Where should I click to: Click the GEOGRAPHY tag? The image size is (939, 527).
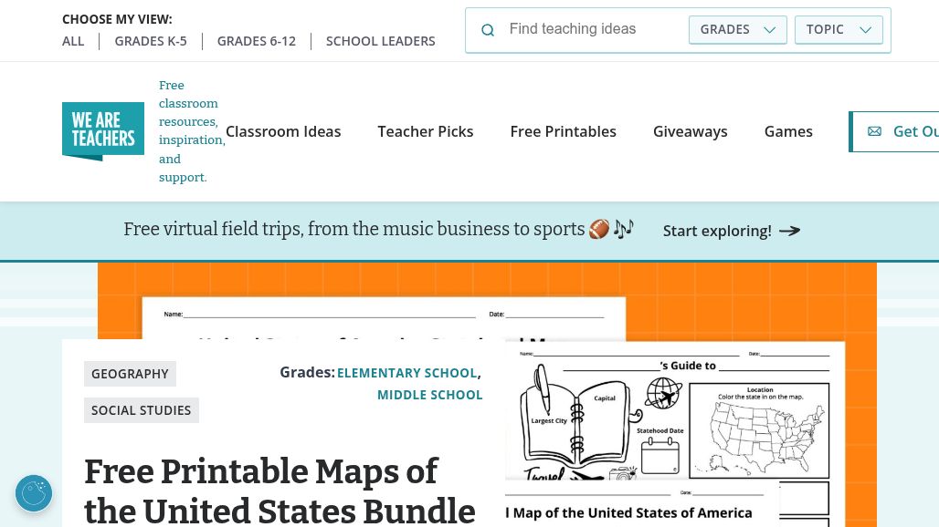[x=130, y=374]
